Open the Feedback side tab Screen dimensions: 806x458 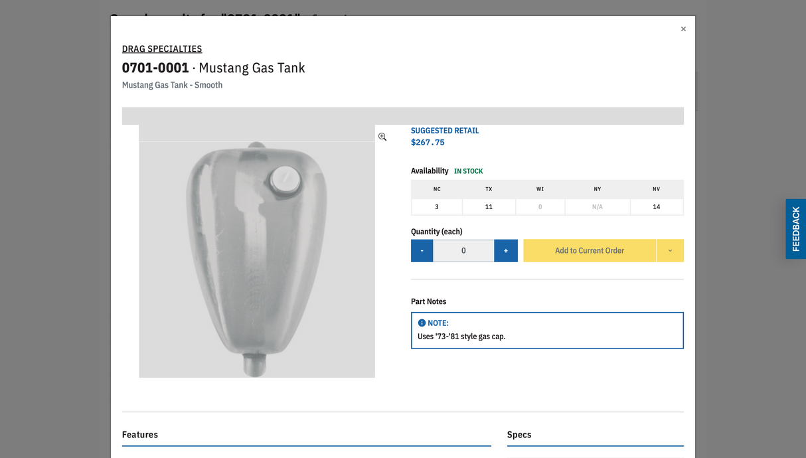[x=795, y=229]
